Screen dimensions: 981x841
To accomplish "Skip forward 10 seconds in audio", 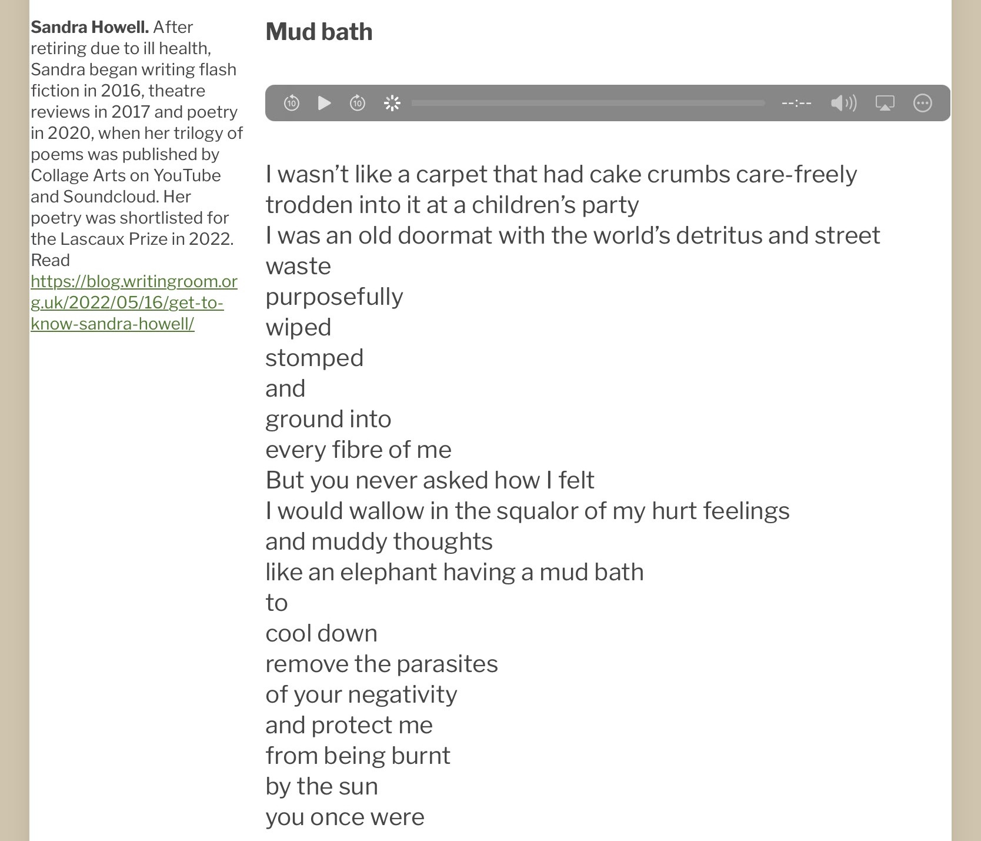I will (x=358, y=104).
